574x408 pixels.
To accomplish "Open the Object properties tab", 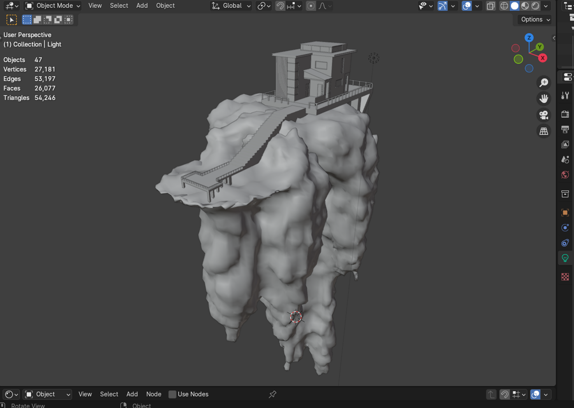I will coord(565,213).
